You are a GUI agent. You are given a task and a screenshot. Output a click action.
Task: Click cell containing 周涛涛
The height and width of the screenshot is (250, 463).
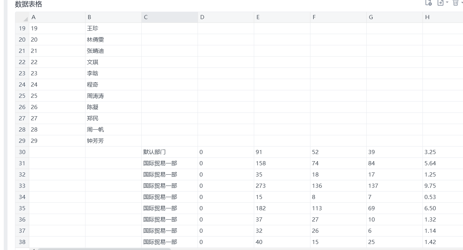(x=114, y=96)
